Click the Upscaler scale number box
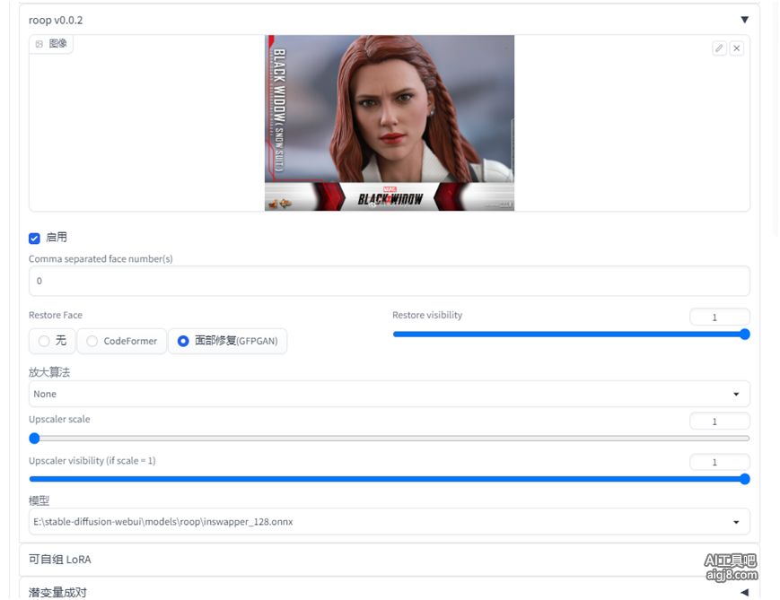The height and width of the screenshot is (600, 780). (719, 421)
